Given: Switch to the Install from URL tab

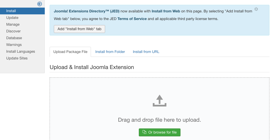Looking at the screenshot, I should pyautogui.click(x=146, y=52).
